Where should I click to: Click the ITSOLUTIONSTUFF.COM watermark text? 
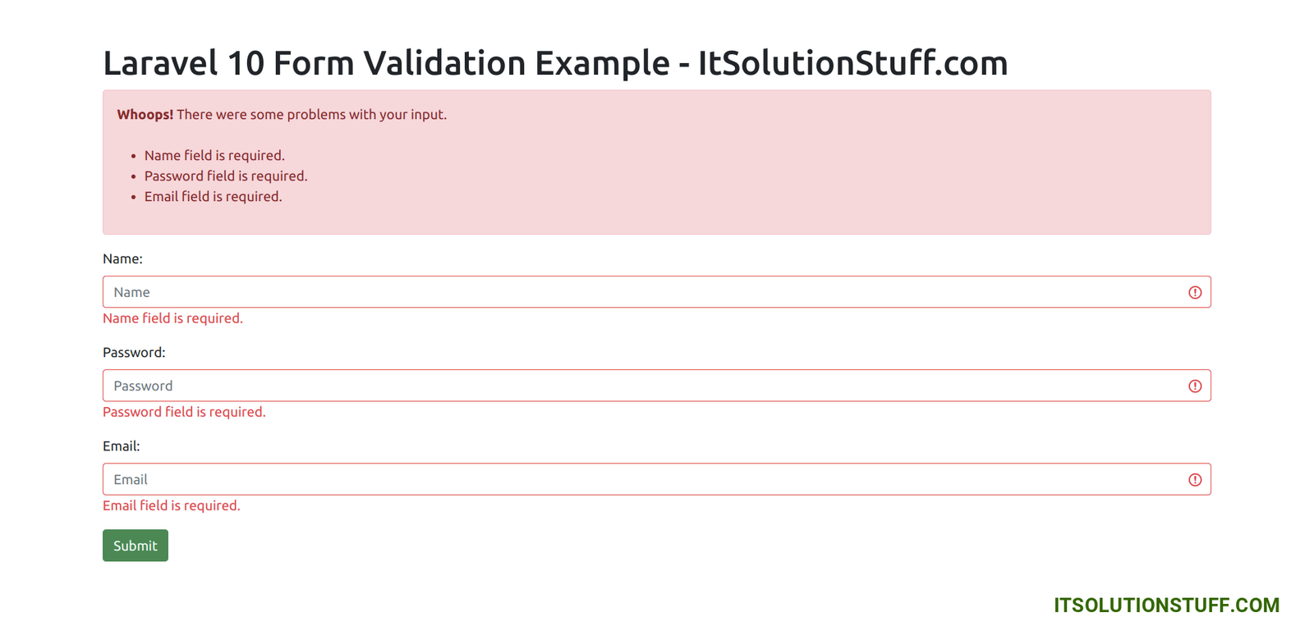pyautogui.click(x=1166, y=605)
